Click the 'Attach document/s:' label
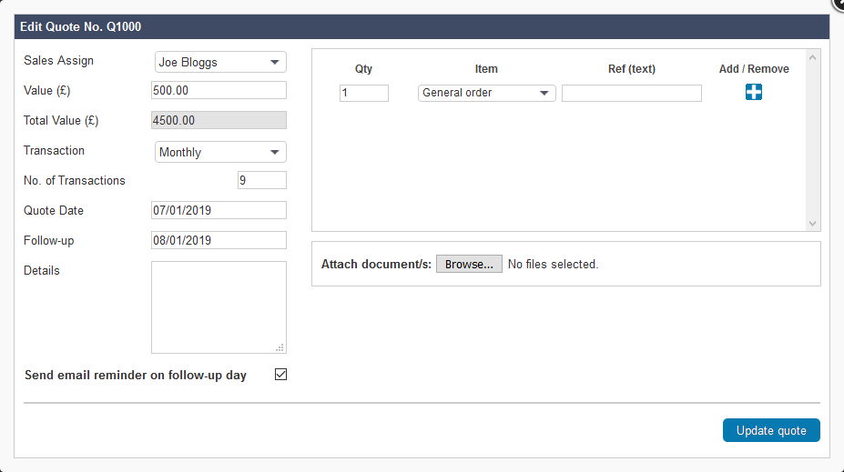The image size is (844, 472). [x=376, y=264]
